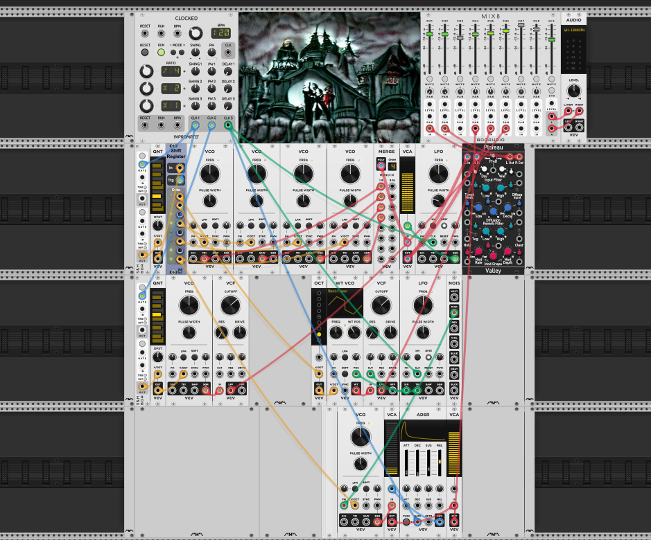Click the MODE minus button on Clocked
The image size is (651, 540).
(x=173, y=52)
